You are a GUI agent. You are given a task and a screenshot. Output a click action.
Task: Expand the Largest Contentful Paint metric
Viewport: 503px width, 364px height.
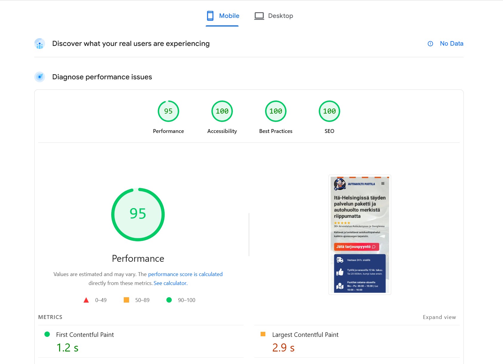(x=305, y=335)
